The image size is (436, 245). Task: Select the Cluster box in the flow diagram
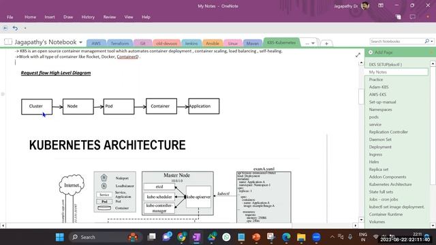(37, 106)
